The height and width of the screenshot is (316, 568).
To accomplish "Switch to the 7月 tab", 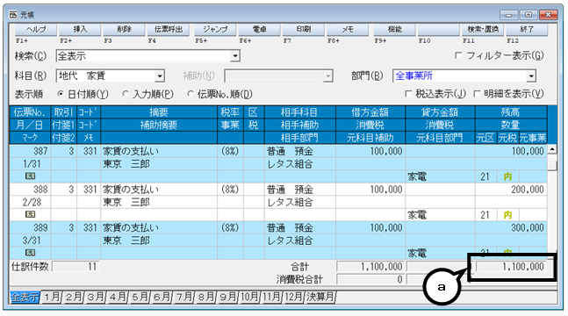I will pos(183,298).
